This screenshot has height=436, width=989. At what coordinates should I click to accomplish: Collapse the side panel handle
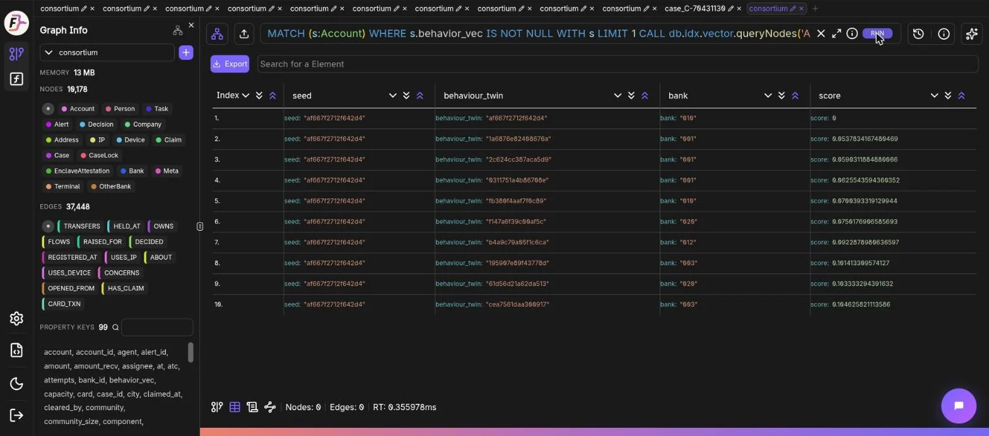pyautogui.click(x=200, y=226)
